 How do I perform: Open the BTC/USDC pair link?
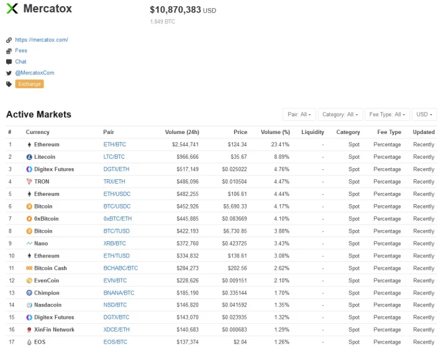(x=117, y=207)
